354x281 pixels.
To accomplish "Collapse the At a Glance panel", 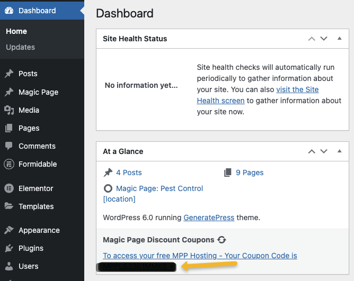I will [x=339, y=151].
